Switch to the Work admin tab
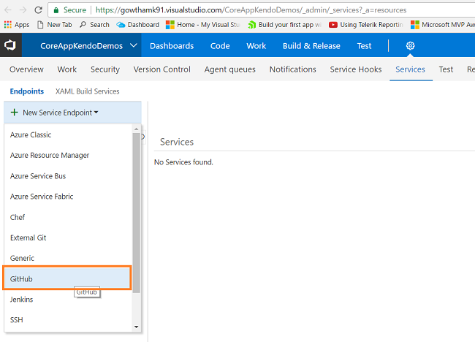The height and width of the screenshot is (342, 475). pos(67,69)
